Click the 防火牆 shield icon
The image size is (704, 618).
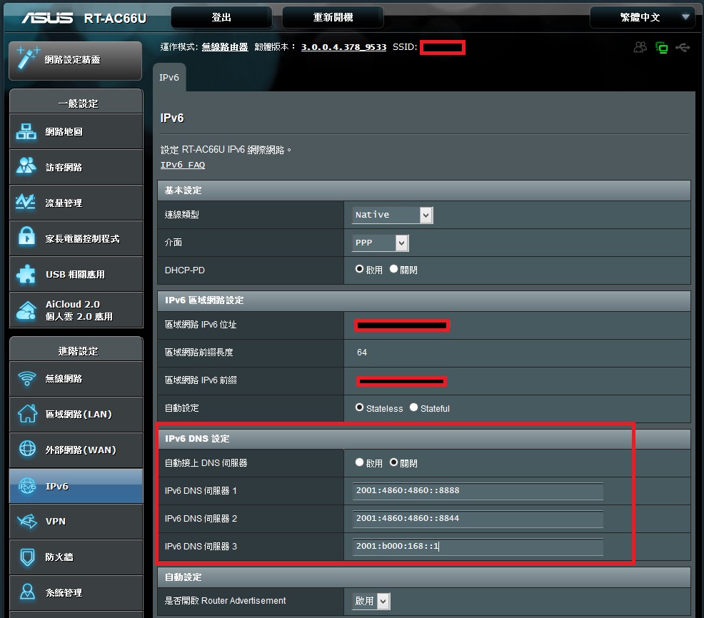click(27, 557)
